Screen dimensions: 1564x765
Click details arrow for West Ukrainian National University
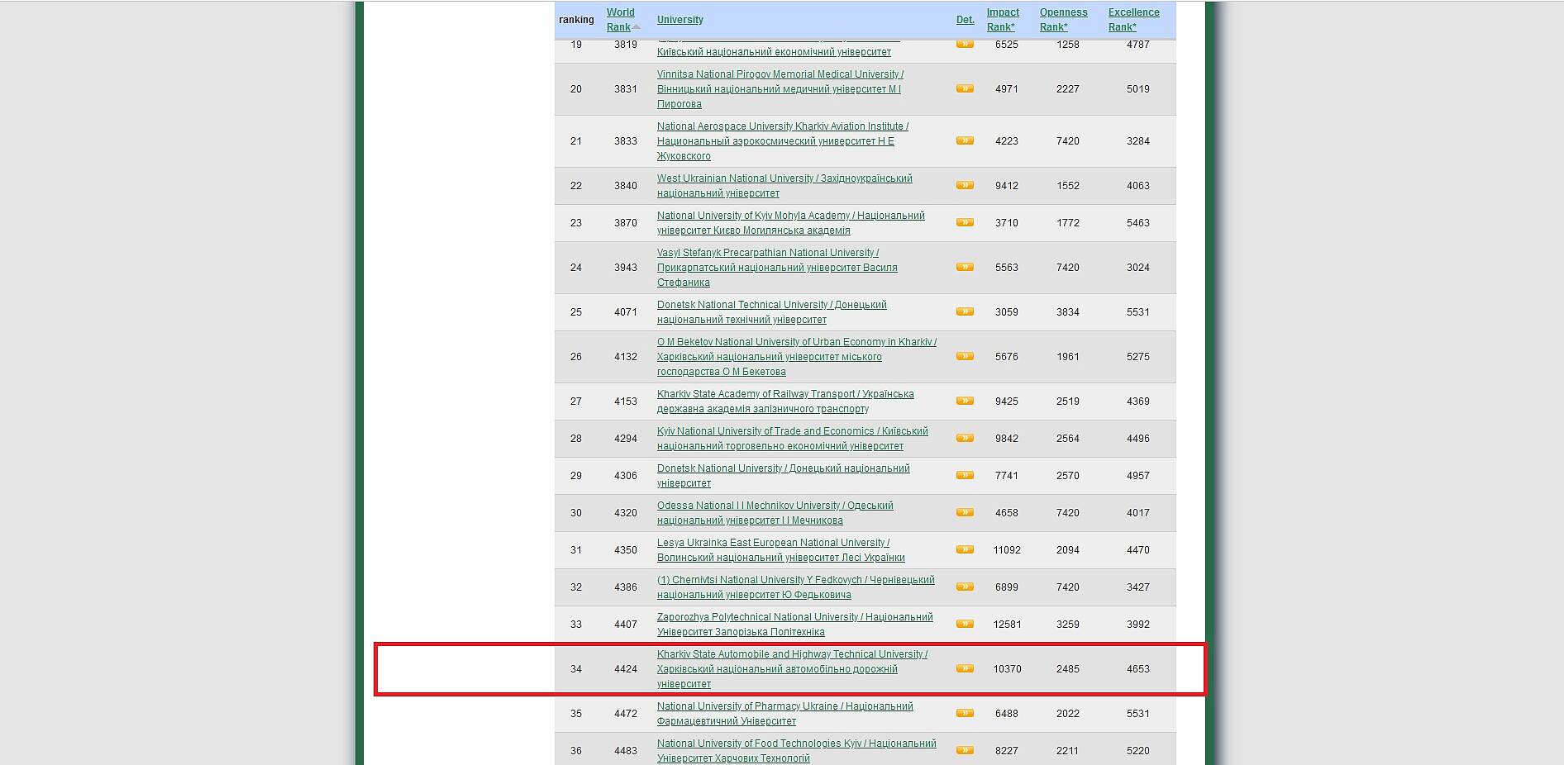click(x=965, y=185)
